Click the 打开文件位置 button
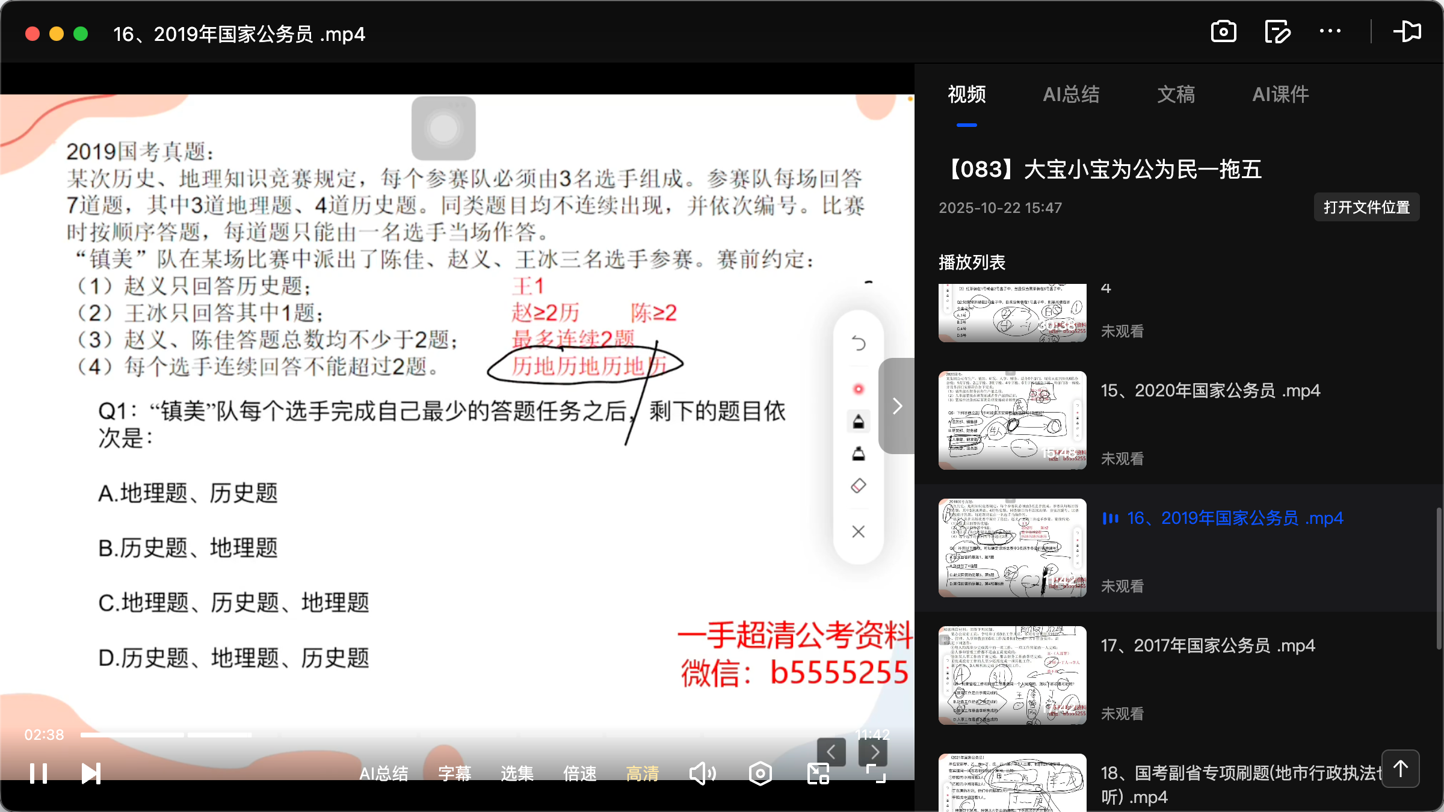Viewport: 1444px width, 812px height. coord(1366,207)
